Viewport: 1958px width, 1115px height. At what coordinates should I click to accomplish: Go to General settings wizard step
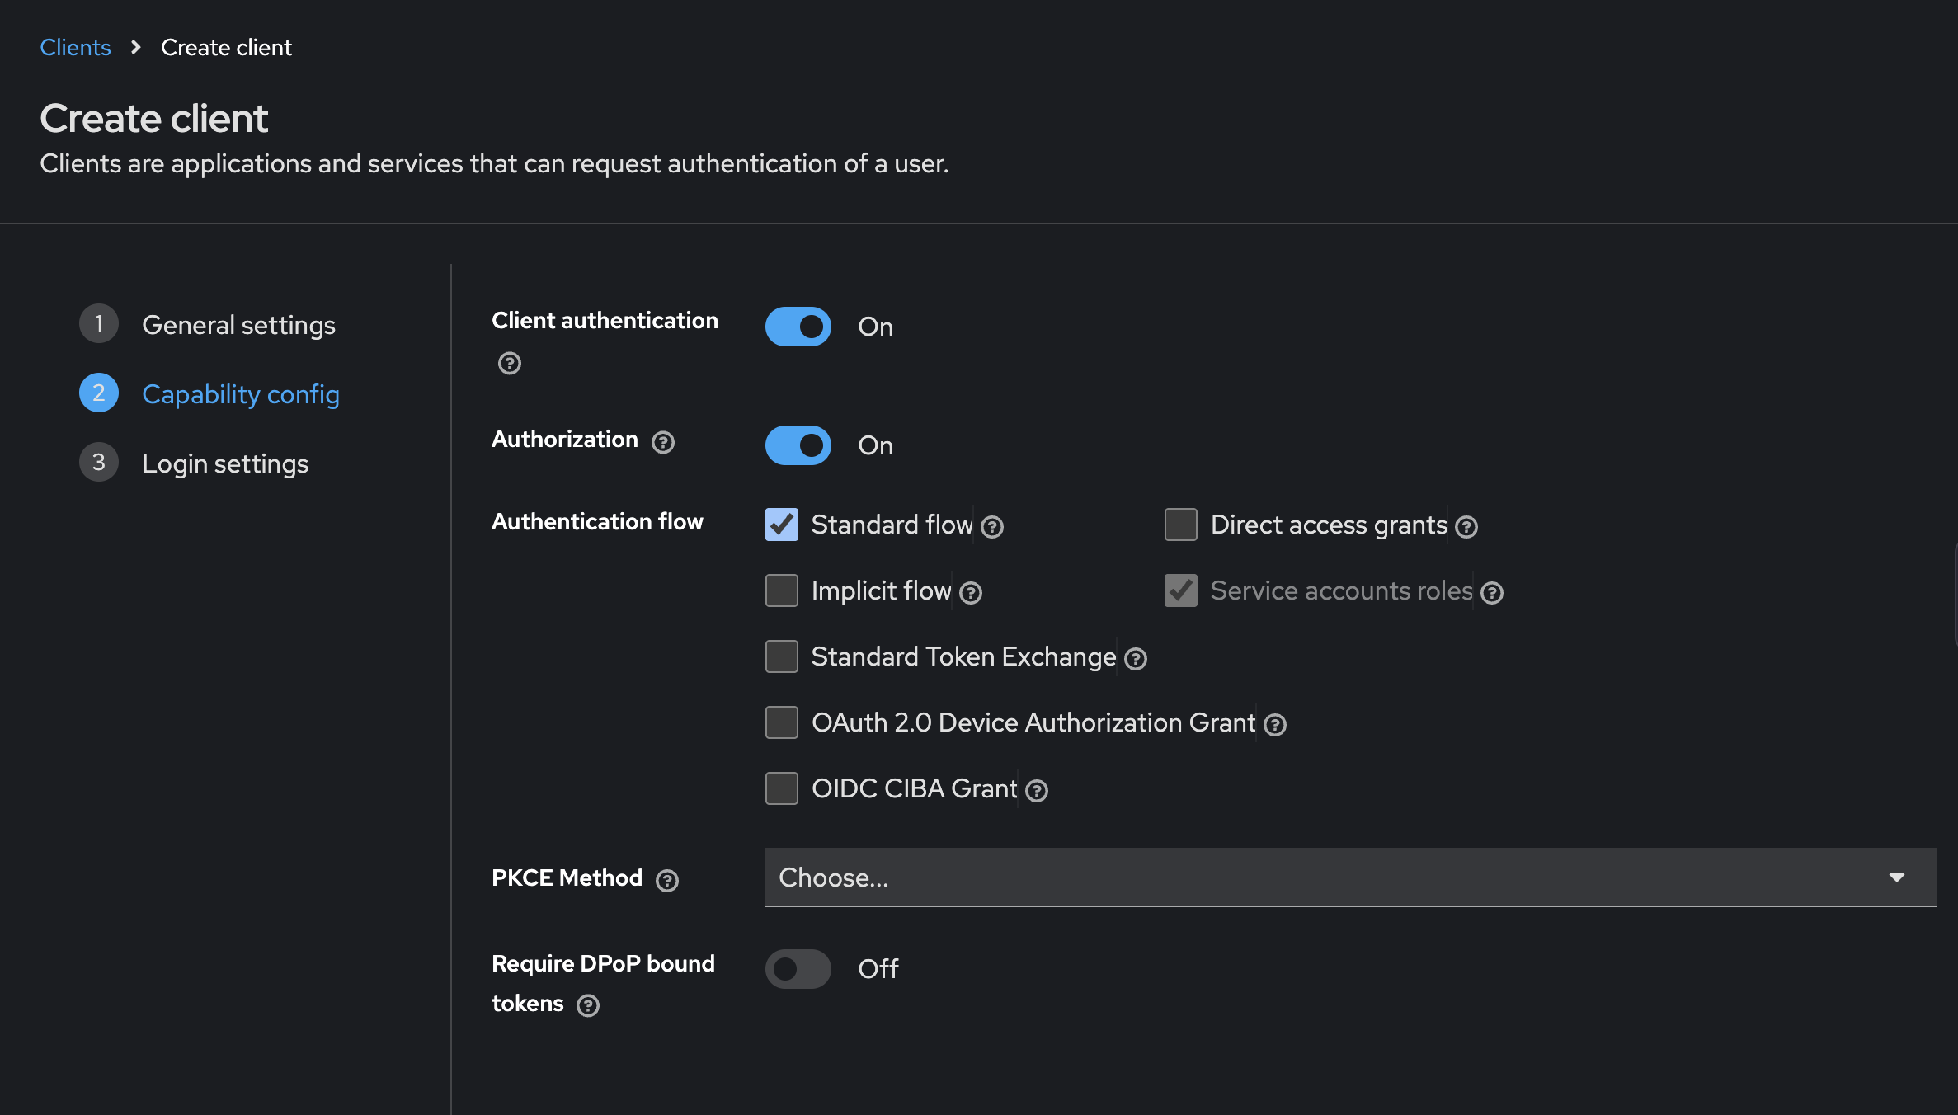tap(238, 325)
